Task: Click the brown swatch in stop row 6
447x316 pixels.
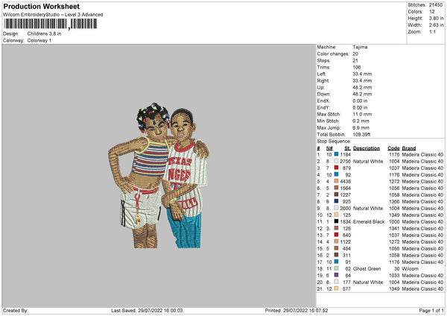Action: click(337, 188)
